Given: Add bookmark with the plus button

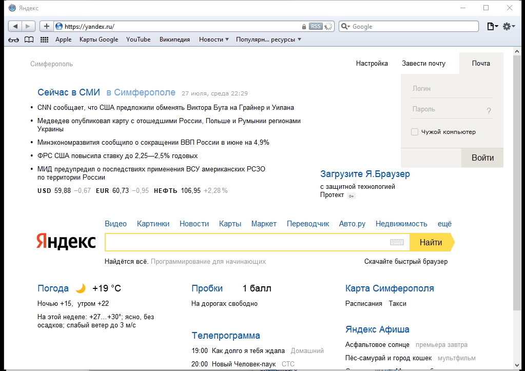Looking at the screenshot, I should point(47,27).
